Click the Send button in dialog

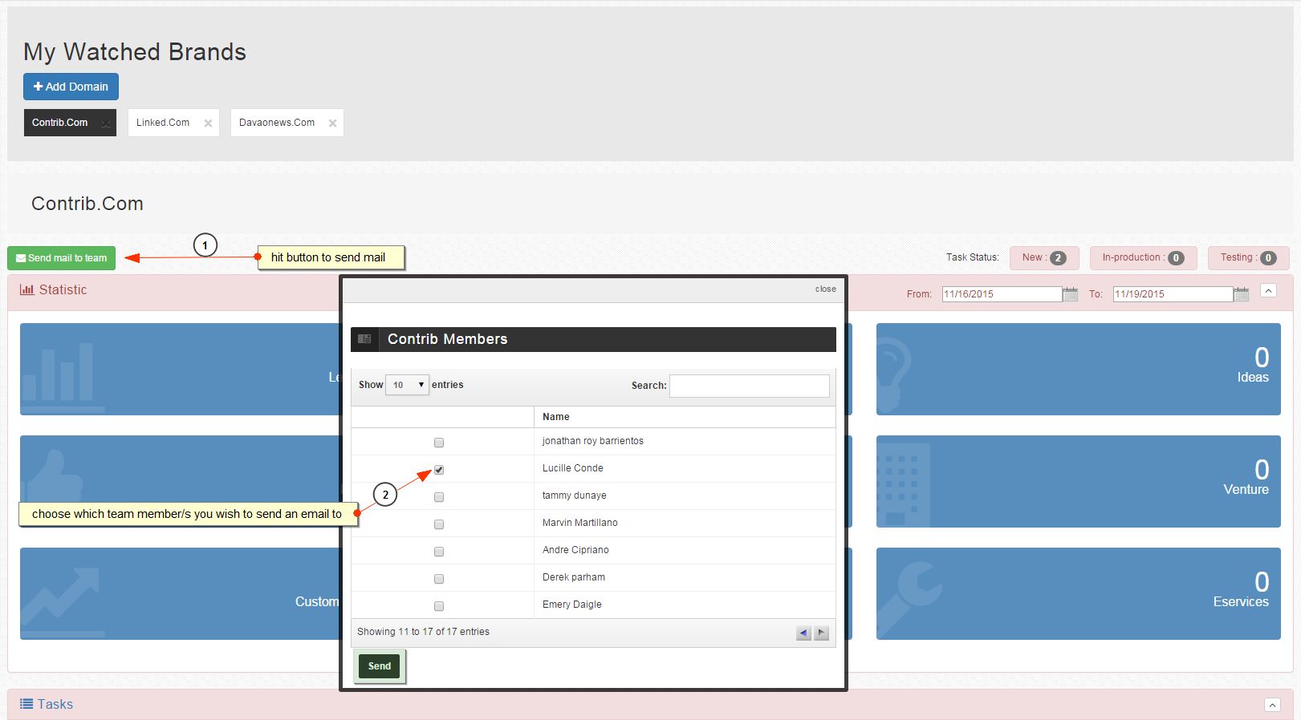coord(380,666)
